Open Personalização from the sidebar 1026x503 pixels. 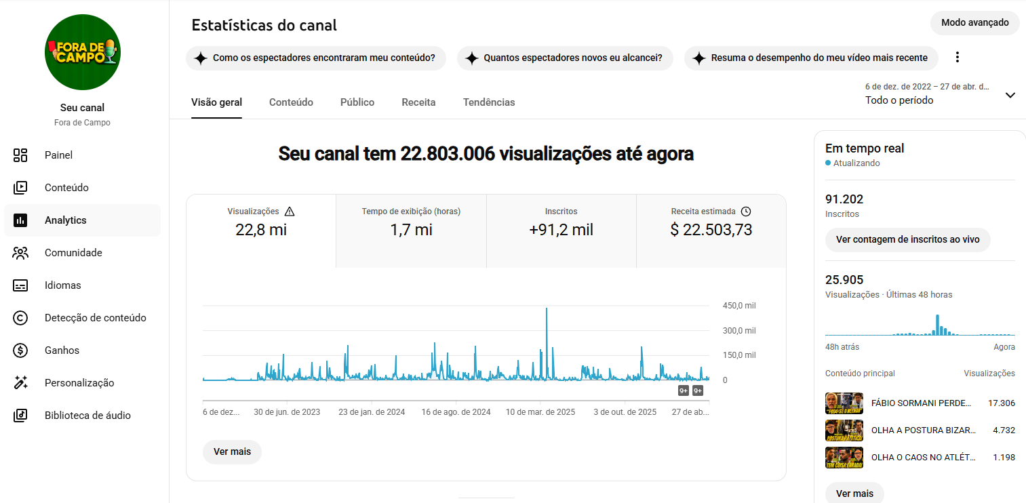point(83,383)
